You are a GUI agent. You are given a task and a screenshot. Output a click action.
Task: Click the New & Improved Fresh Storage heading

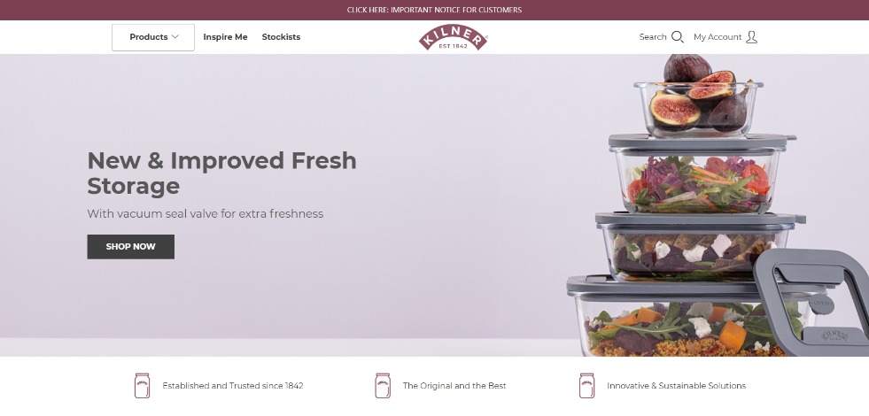coord(221,173)
